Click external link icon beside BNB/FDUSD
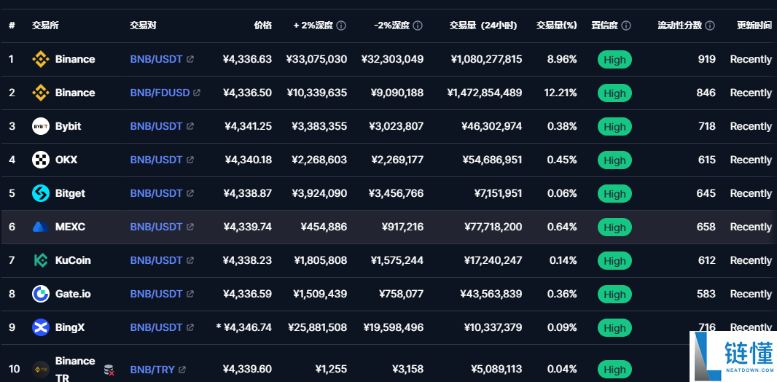The image size is (777, 382). 197,93
